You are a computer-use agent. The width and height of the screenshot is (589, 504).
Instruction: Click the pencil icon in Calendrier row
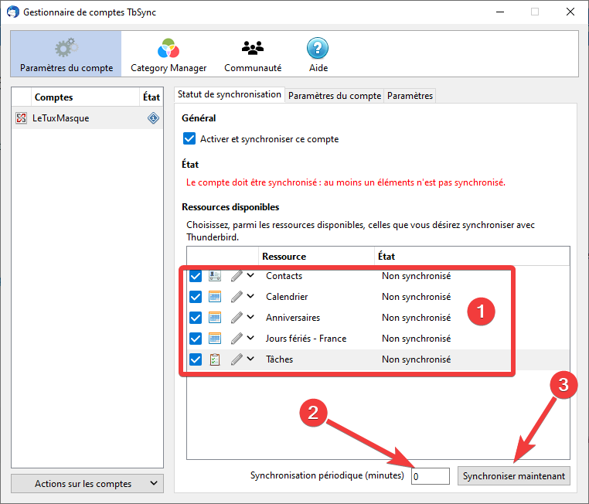point(237,297)
